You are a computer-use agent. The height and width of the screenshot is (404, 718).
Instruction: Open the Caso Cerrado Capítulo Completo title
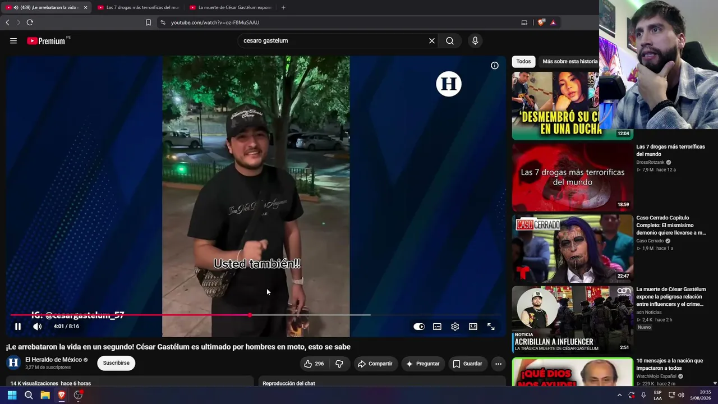pos(671,225)
